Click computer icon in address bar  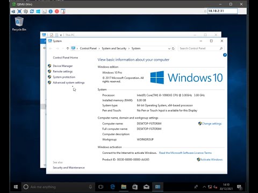point(73,48)
